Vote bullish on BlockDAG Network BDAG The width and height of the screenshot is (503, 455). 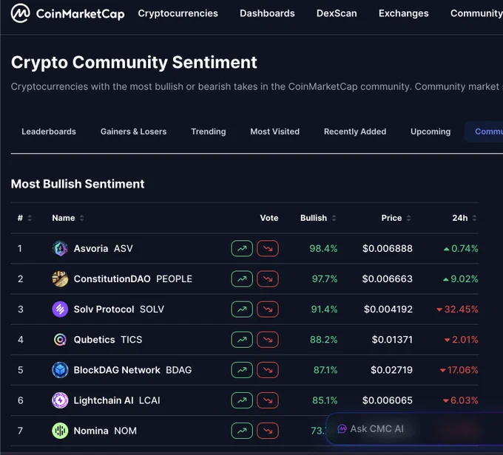click(x=242, y=370)
